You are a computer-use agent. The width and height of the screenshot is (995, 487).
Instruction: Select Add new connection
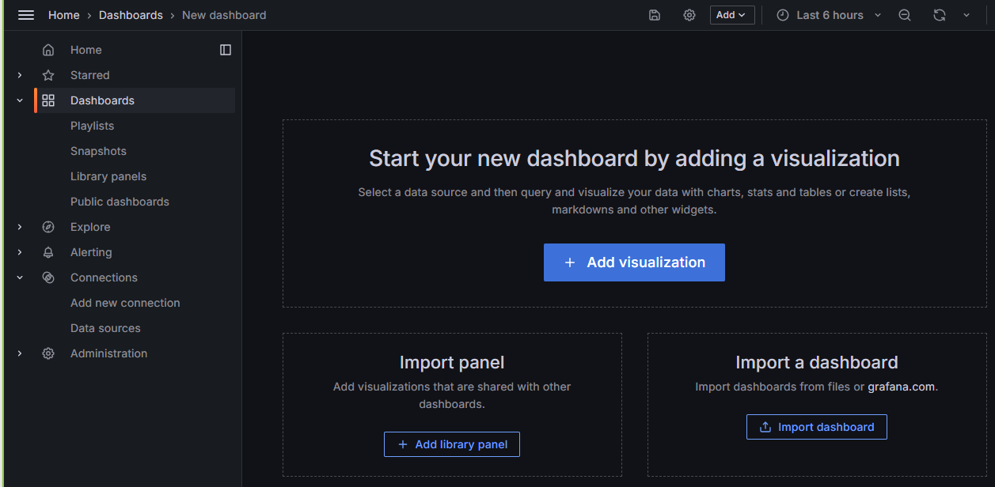(x=125, y=303)
